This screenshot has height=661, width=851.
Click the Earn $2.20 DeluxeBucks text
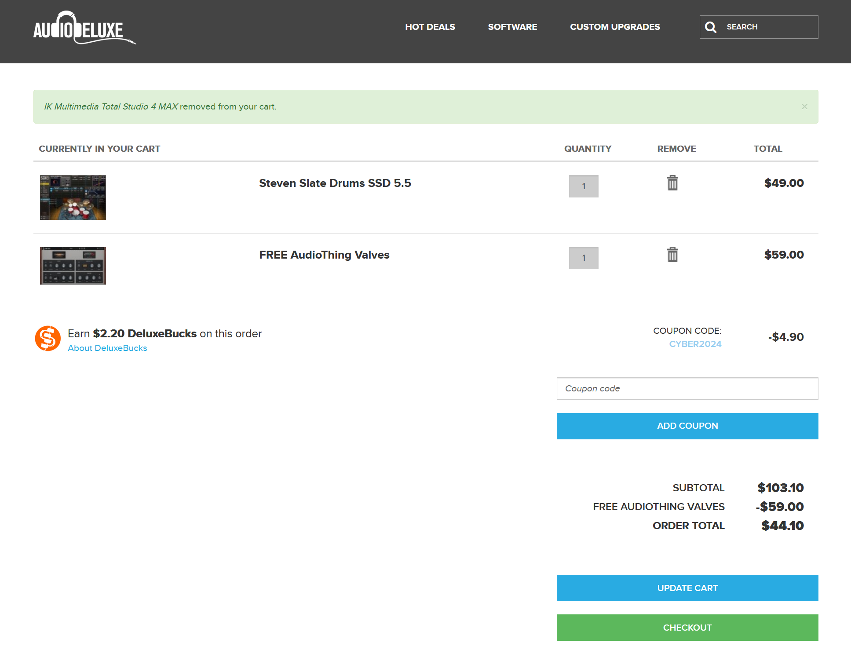[x=164, y=333]
